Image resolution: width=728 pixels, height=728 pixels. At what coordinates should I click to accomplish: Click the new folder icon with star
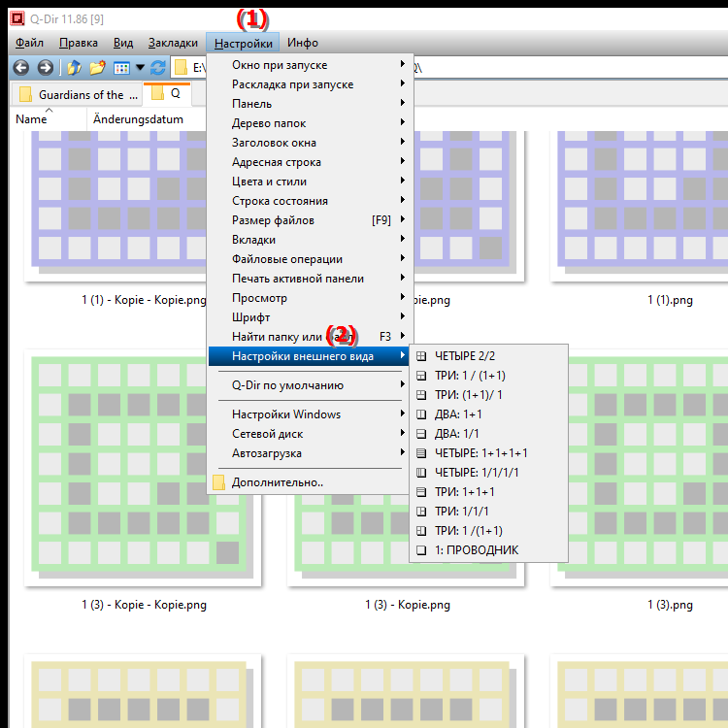coord(97,68)
